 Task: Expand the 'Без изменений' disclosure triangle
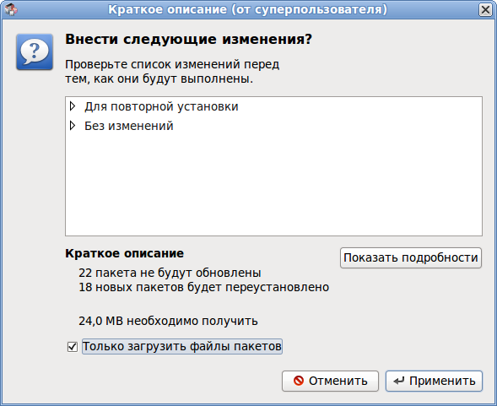pyautogui.click(x=73, y=126)
